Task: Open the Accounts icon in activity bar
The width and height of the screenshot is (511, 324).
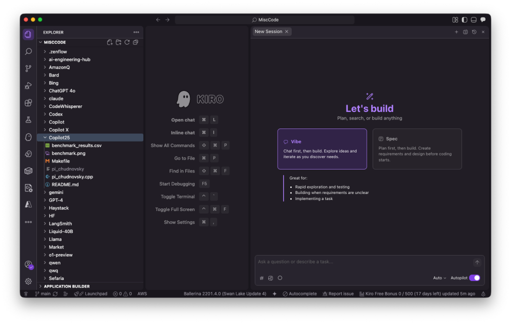Action: (x=28, y=264)
